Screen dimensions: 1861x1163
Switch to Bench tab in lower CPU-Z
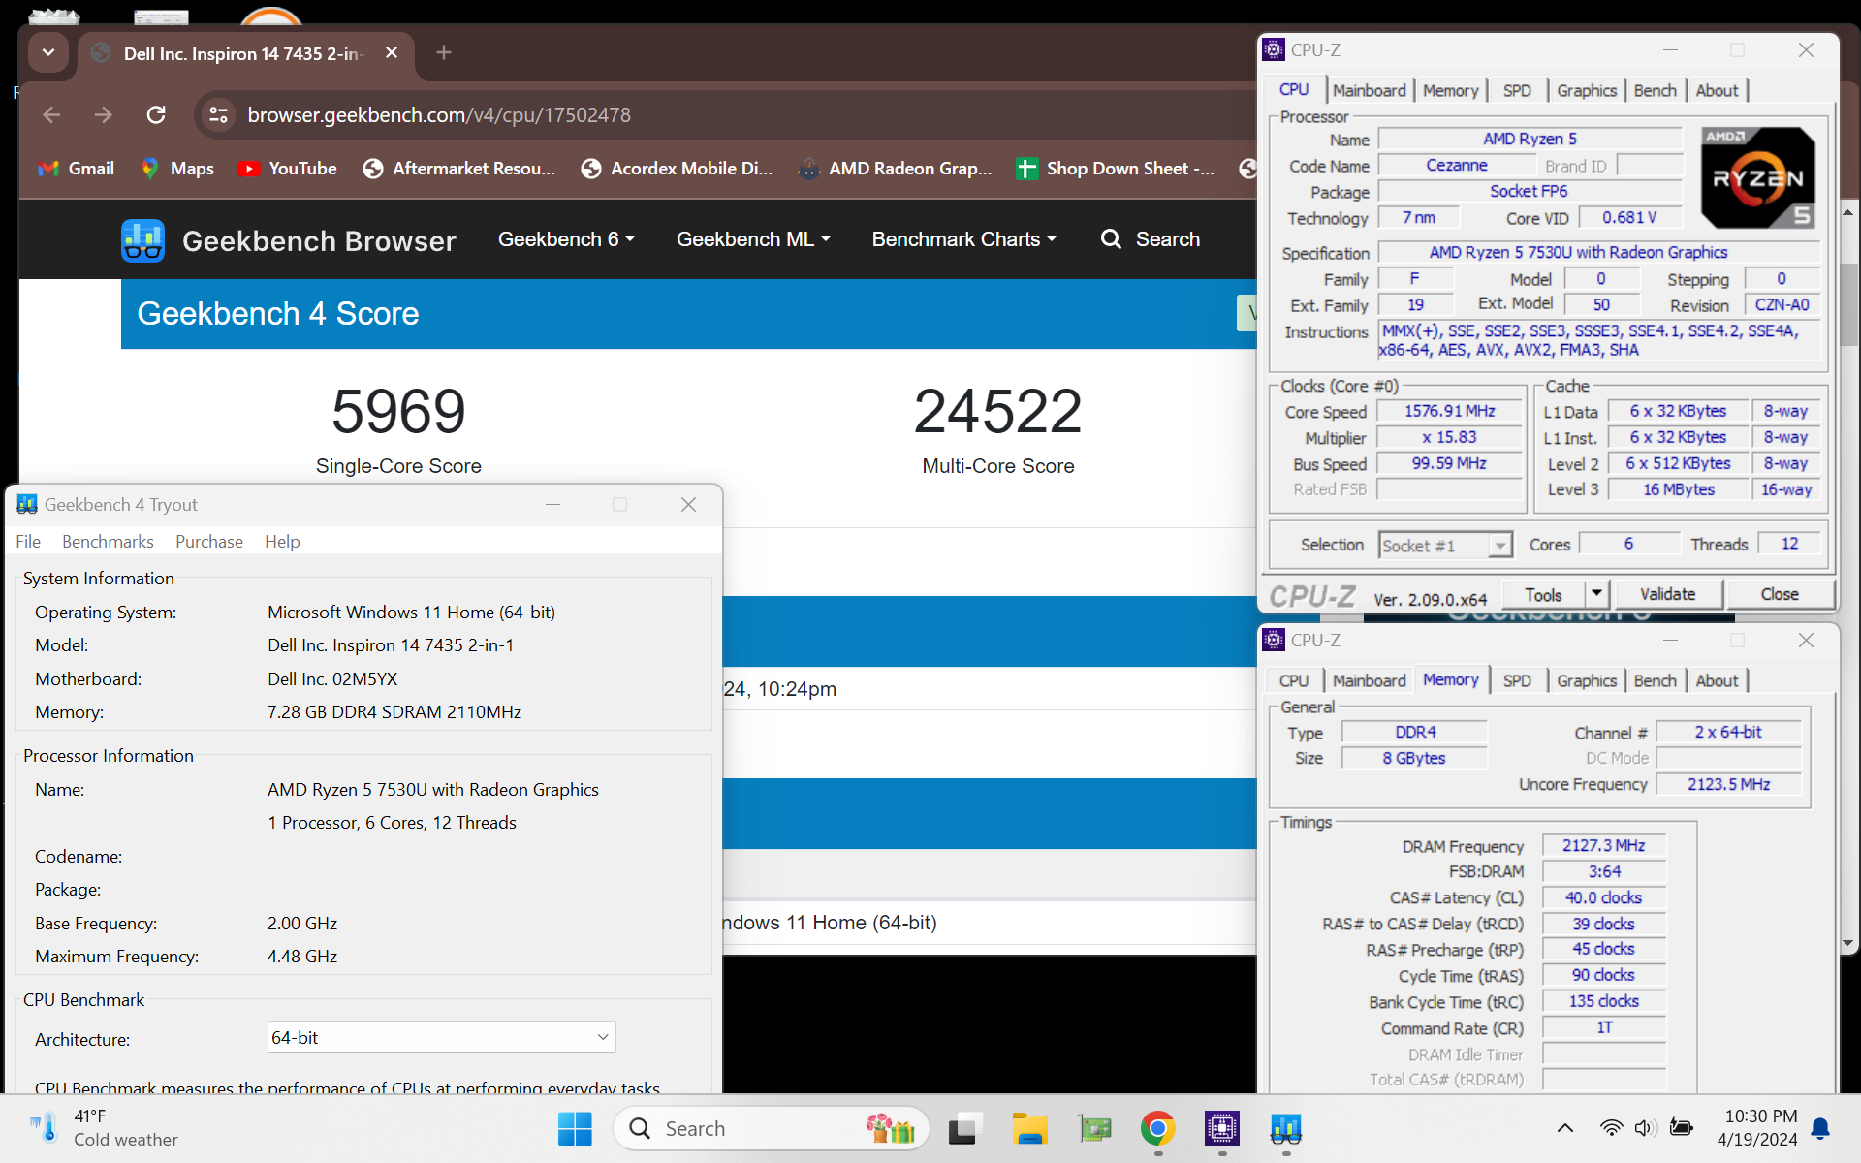pos(1655,680)
